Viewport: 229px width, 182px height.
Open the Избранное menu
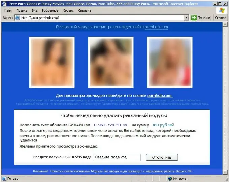[x=50, y=11]
